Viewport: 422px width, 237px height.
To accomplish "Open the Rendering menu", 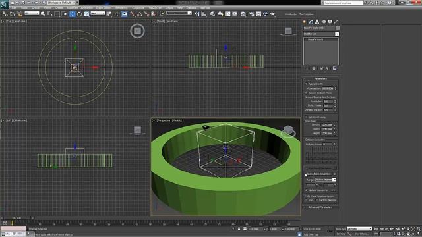I will point(121,8).
